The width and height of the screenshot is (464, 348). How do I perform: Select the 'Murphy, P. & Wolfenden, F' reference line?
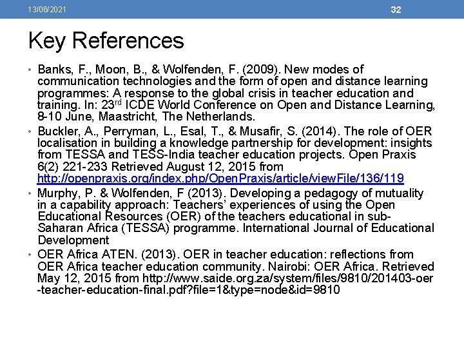[231, 193]
